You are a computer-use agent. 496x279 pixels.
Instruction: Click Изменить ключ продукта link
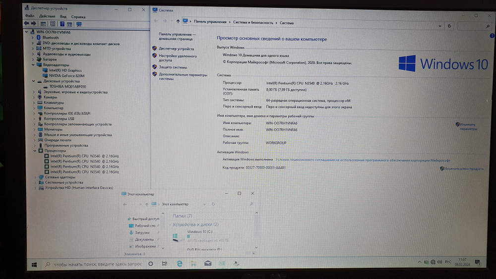464,168
